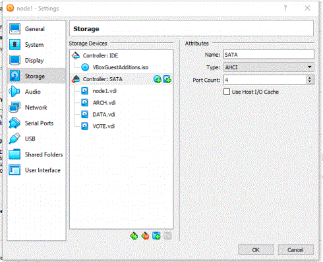Click the disabled remove attachment icon
Image resolution: width=323 pixels, height=262 pixels.
pyautogui.click(x=167, y=236)
